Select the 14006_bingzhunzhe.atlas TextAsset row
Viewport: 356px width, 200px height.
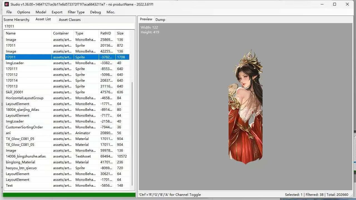67,156
